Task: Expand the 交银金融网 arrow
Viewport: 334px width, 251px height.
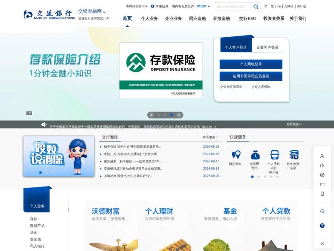Action: (104, 12)
